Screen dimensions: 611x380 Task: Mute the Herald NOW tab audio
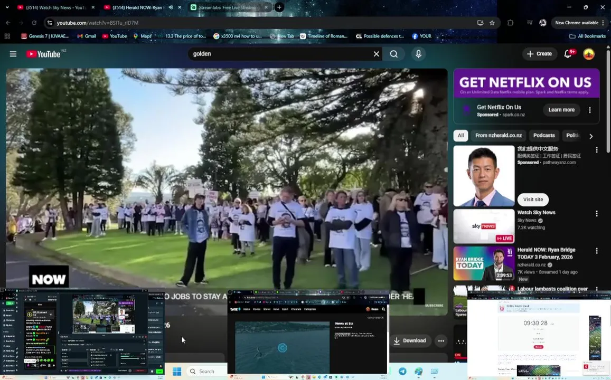point(171,7)
